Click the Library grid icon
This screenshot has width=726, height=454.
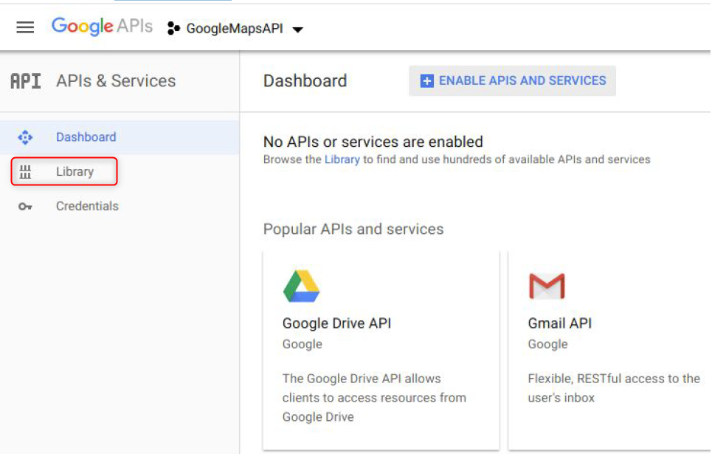click(x=25, y=172)
